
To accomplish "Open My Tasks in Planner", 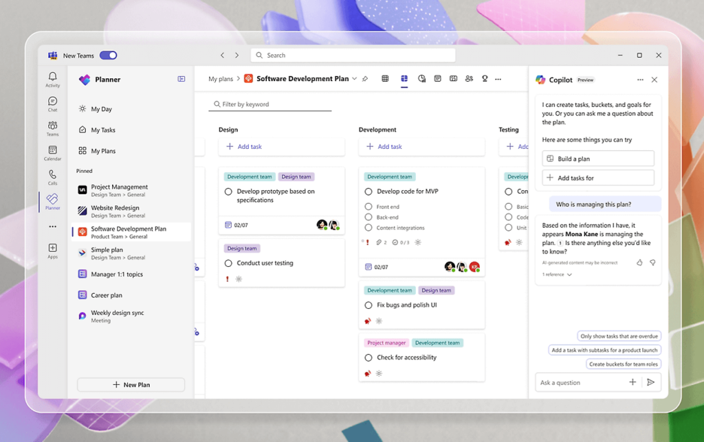I will pyautogui.click(x=131, y=130).
